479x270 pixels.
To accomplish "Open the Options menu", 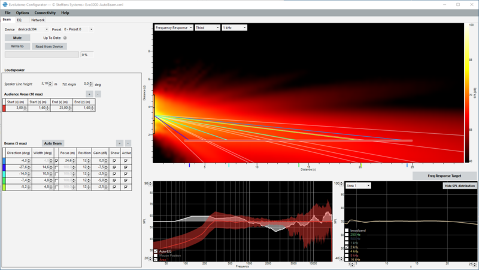I will coord(22,13).
